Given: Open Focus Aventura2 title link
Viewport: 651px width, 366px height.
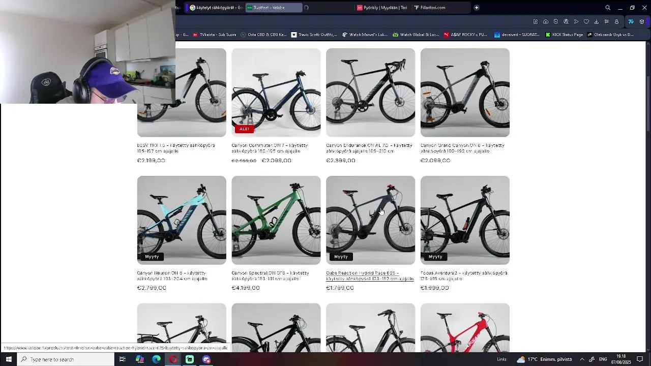Looking at the screenshot, I should (x=464, y=276).
